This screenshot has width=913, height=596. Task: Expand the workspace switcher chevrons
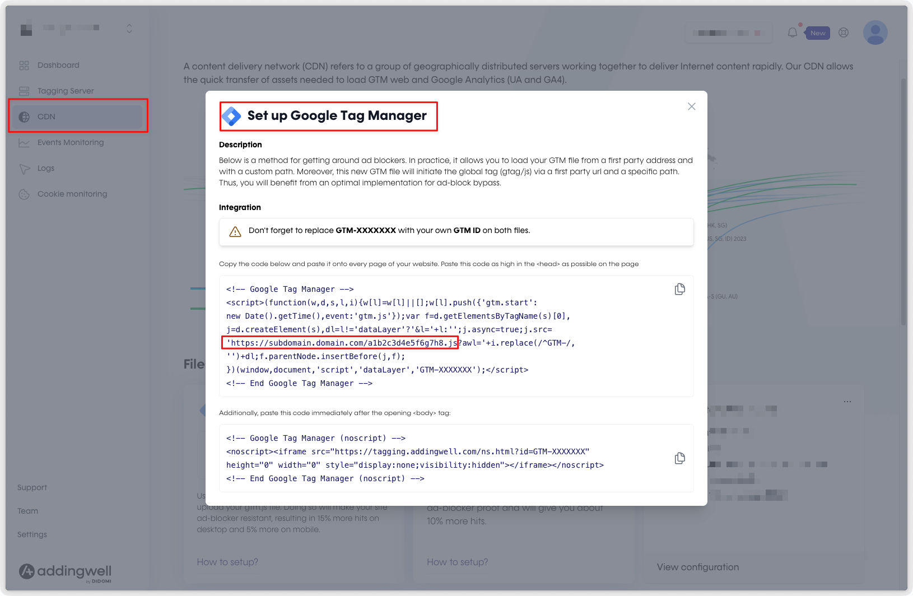[x=129, y=28]
